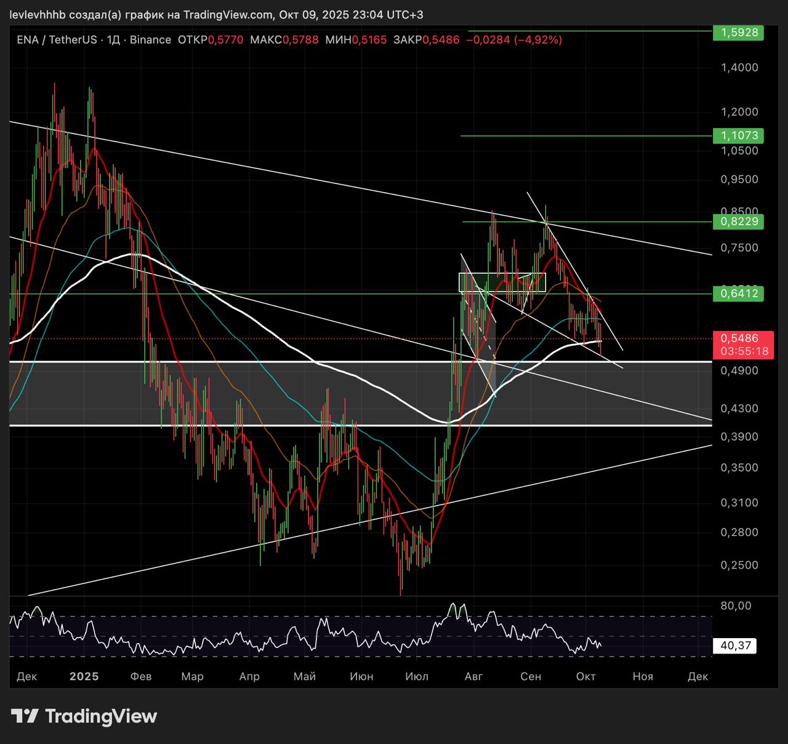Select the ENA / TetherUS symbol title
The image size is (788, 744).
point(57,40)
